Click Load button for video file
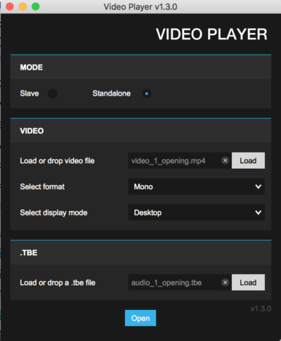The width and height of the screenshot is (281, 341). [248, 160]
